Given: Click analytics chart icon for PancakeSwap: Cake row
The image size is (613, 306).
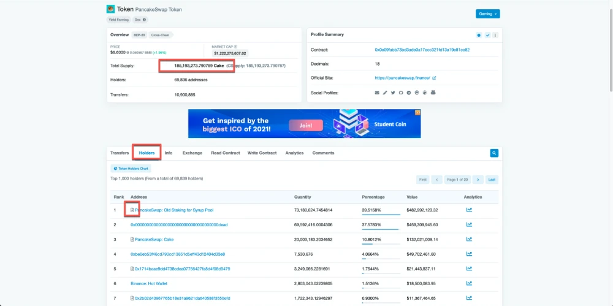Looking at the screenshot, I should pos(469,239).
